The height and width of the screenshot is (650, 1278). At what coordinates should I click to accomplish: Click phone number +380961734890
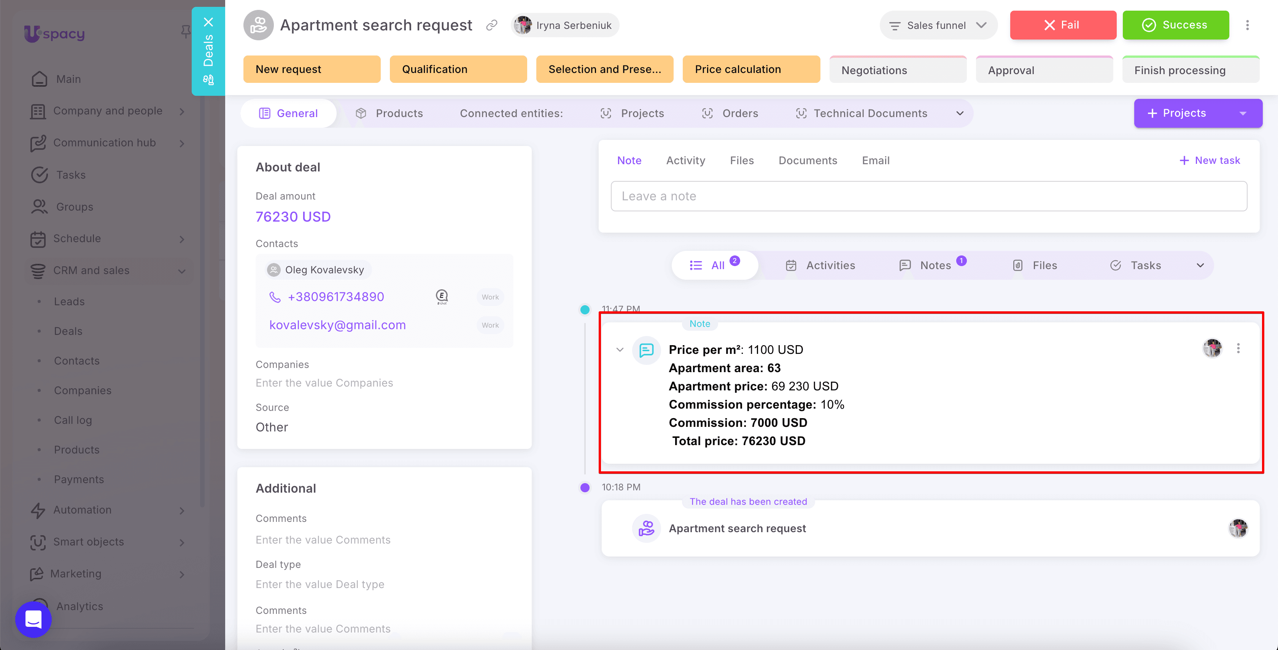click(336, 297)
